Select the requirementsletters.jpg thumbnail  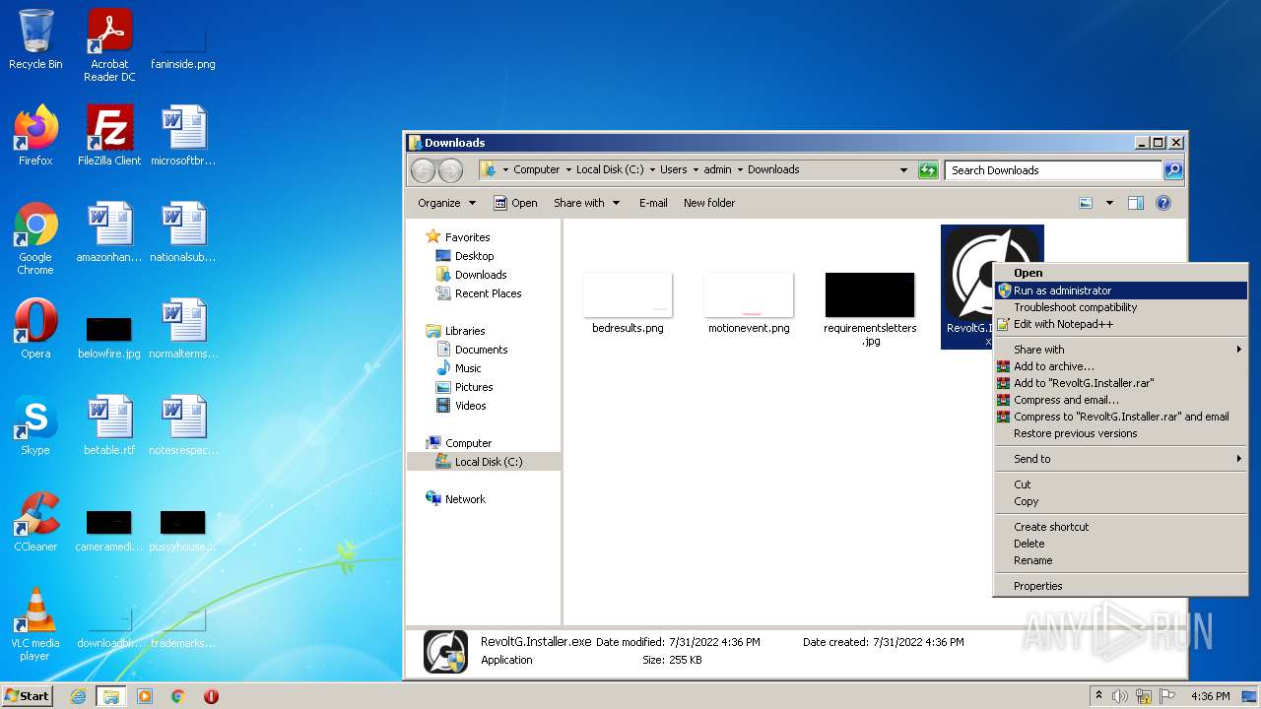[x=870, y=309]
